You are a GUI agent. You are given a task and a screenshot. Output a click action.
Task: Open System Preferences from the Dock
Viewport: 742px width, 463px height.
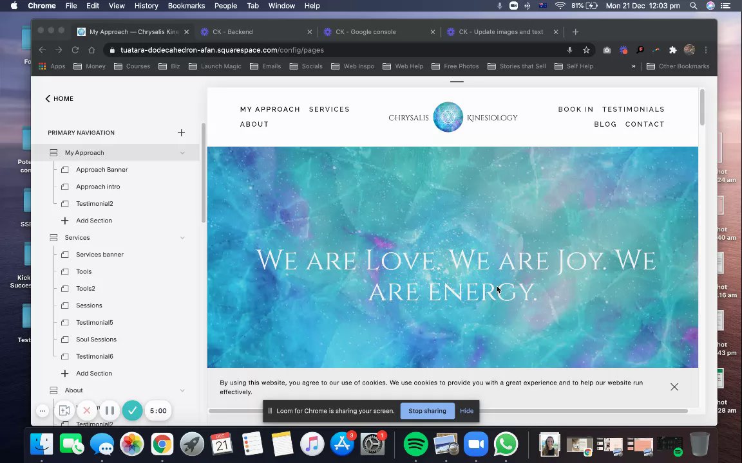[372, 444]
